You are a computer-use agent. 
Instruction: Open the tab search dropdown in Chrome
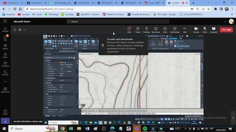[x=208, y=3]
